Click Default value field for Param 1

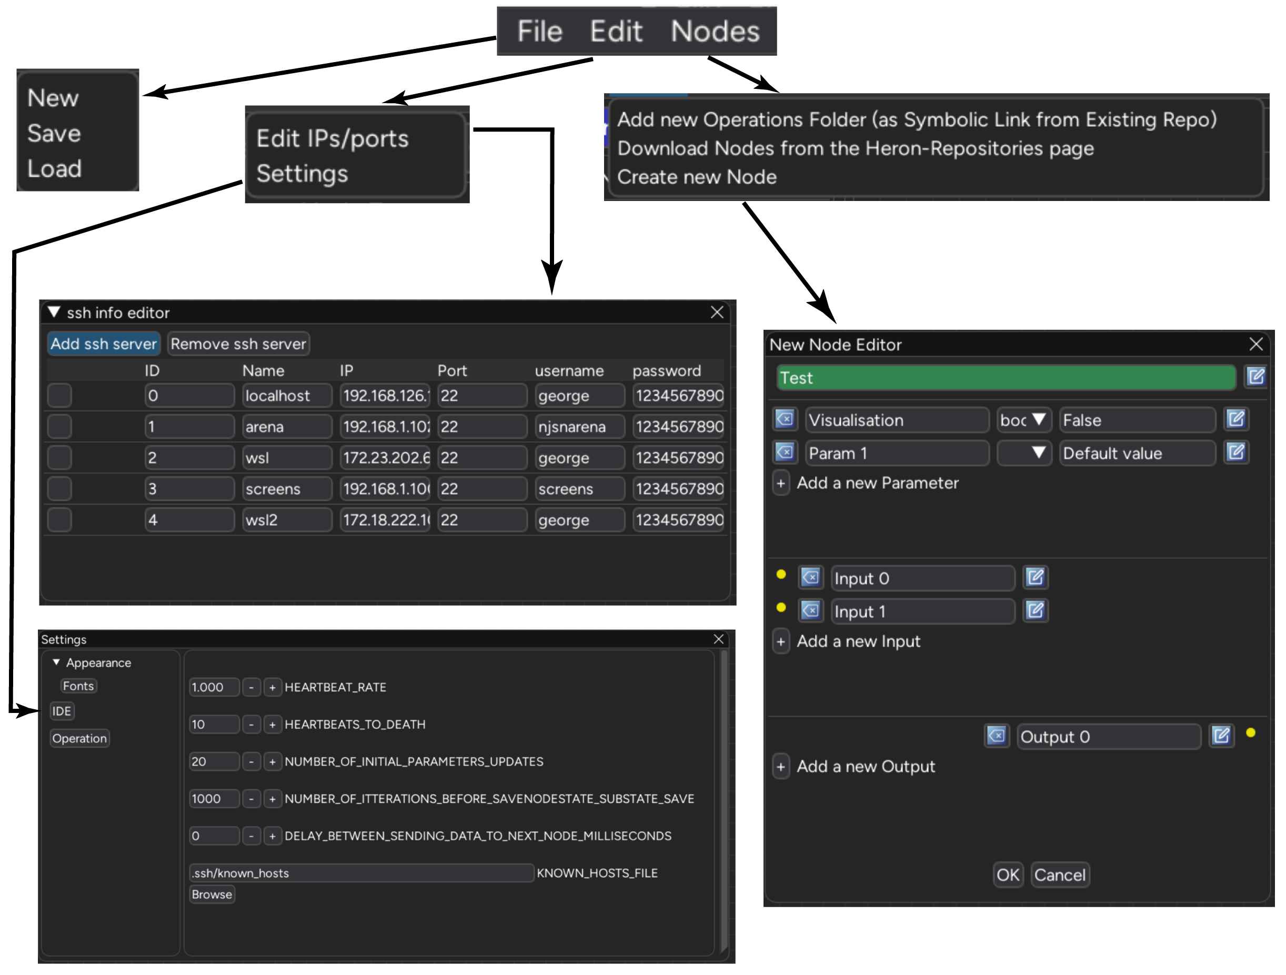tap(1137, 454)
